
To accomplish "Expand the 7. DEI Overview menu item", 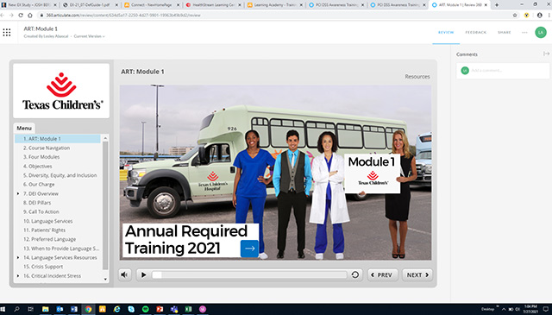I will pos(18,194).
